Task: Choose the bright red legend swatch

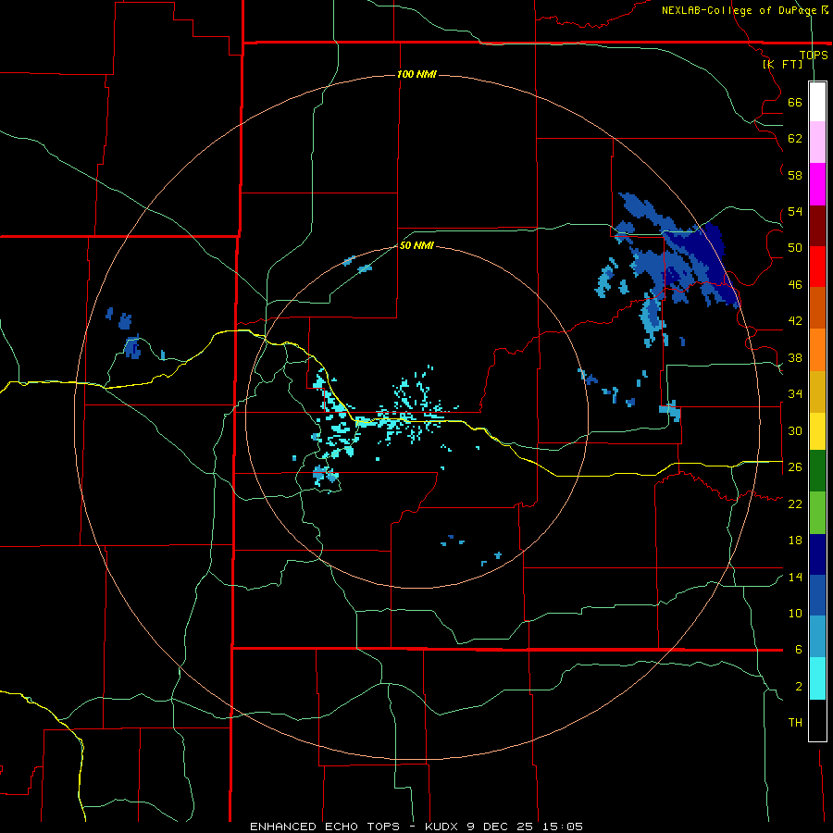Action: [x=817, y=267]
